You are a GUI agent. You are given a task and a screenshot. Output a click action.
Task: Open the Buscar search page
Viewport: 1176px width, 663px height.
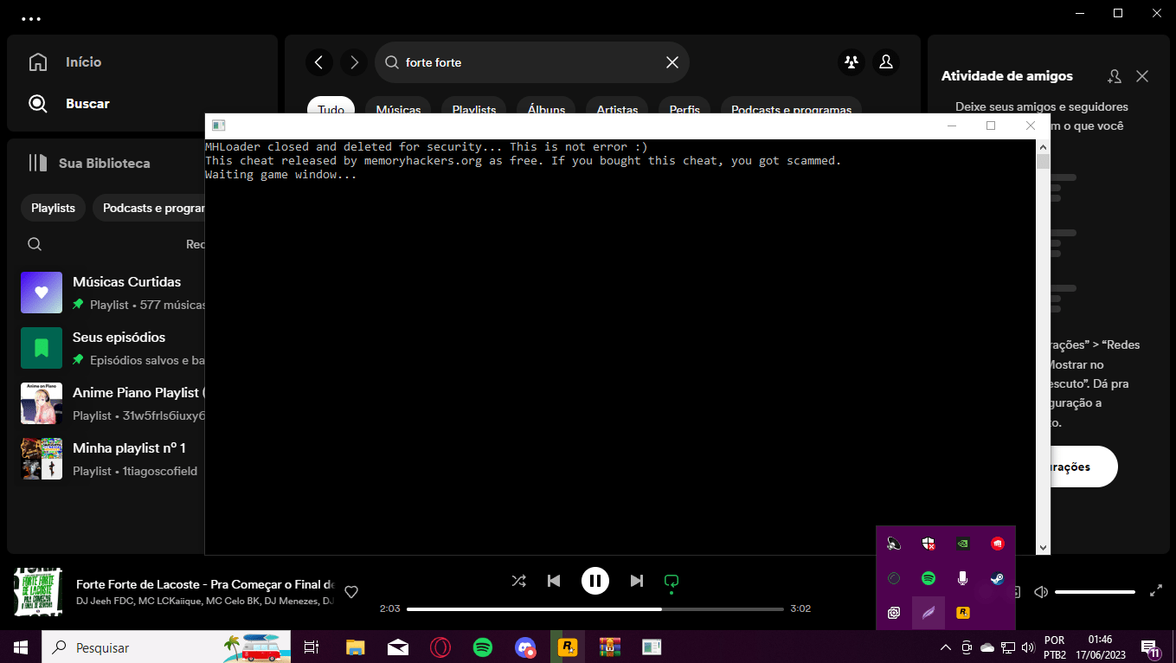tap(68, 104)
